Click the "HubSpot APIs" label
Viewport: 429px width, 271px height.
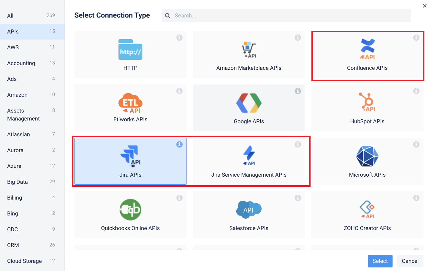tap(367, 121)
